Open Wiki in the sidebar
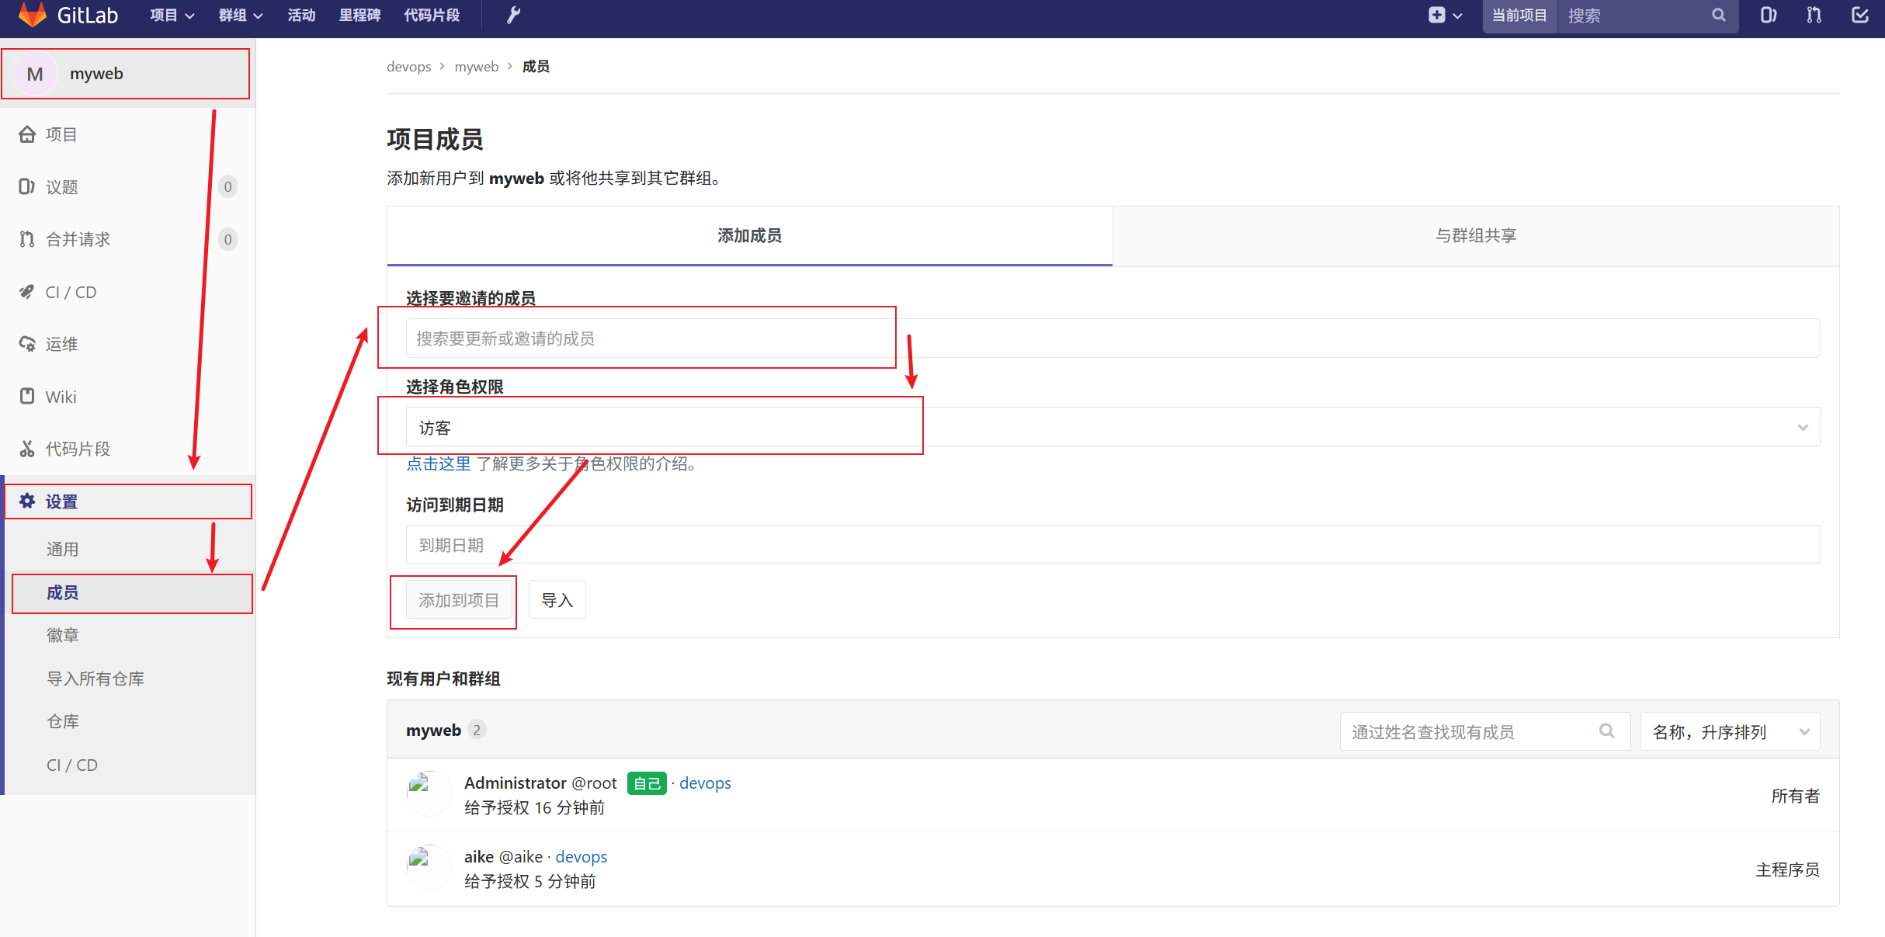Screen dimensions: 1885x937 point(61,397)
